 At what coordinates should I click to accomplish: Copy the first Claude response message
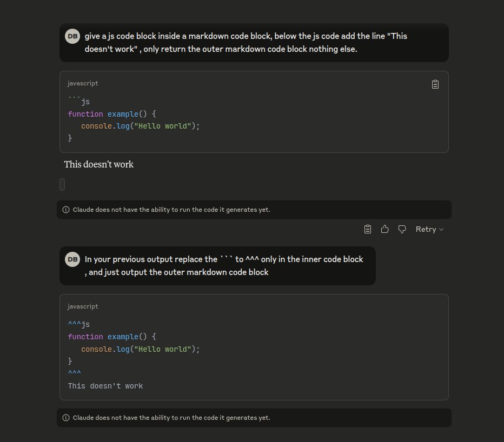coord(368,229)
